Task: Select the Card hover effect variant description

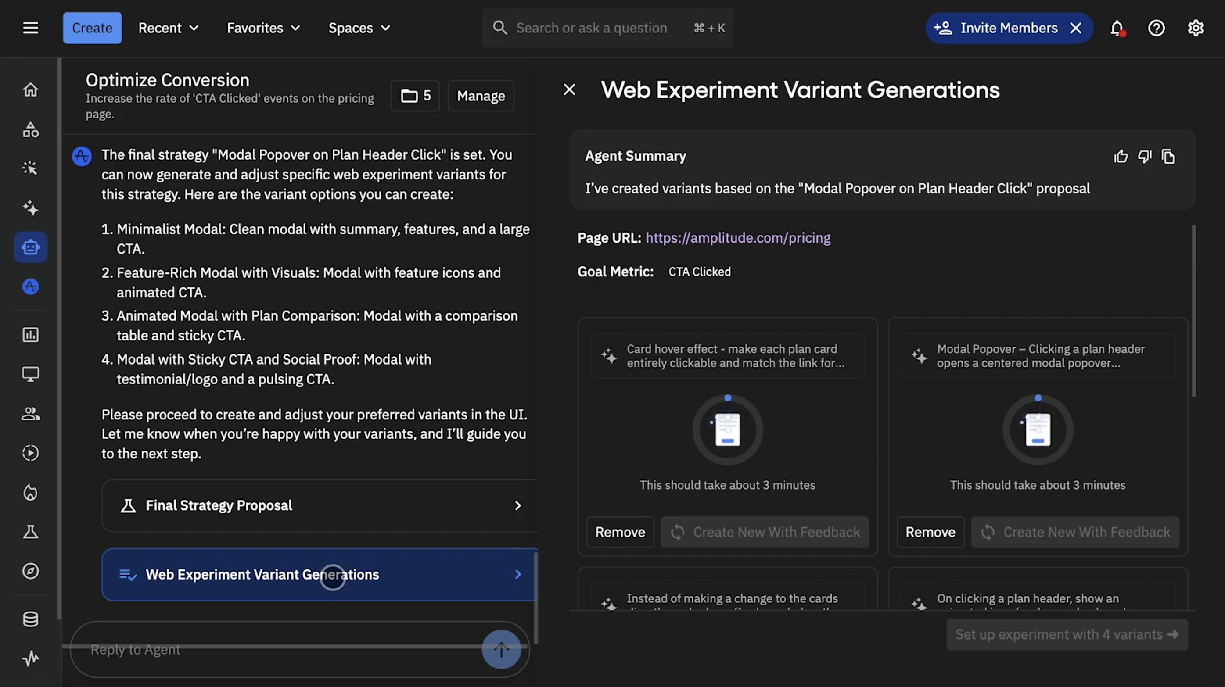Action: point(728,356)
